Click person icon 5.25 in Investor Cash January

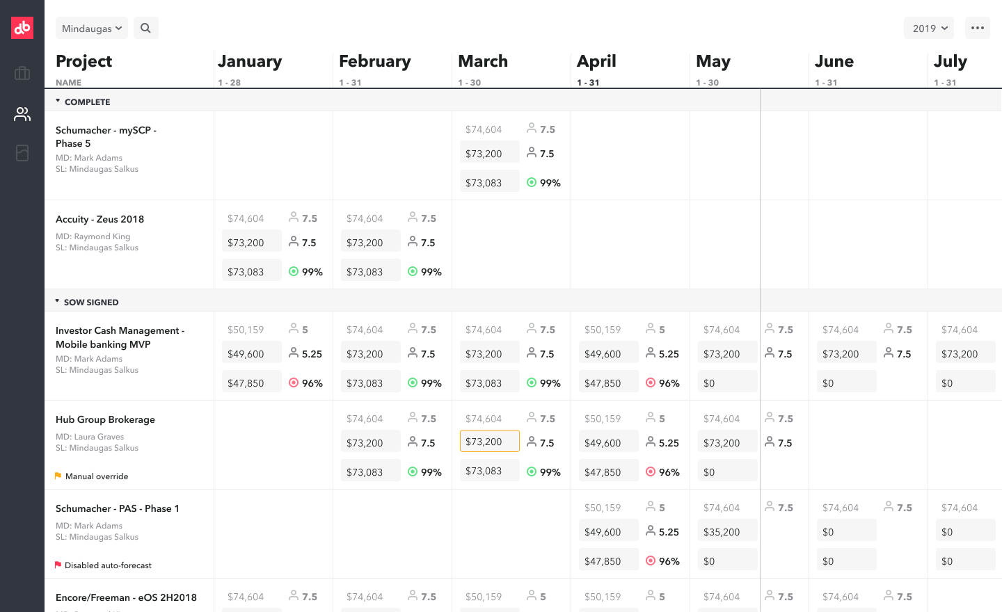click(x=294, y=353)
